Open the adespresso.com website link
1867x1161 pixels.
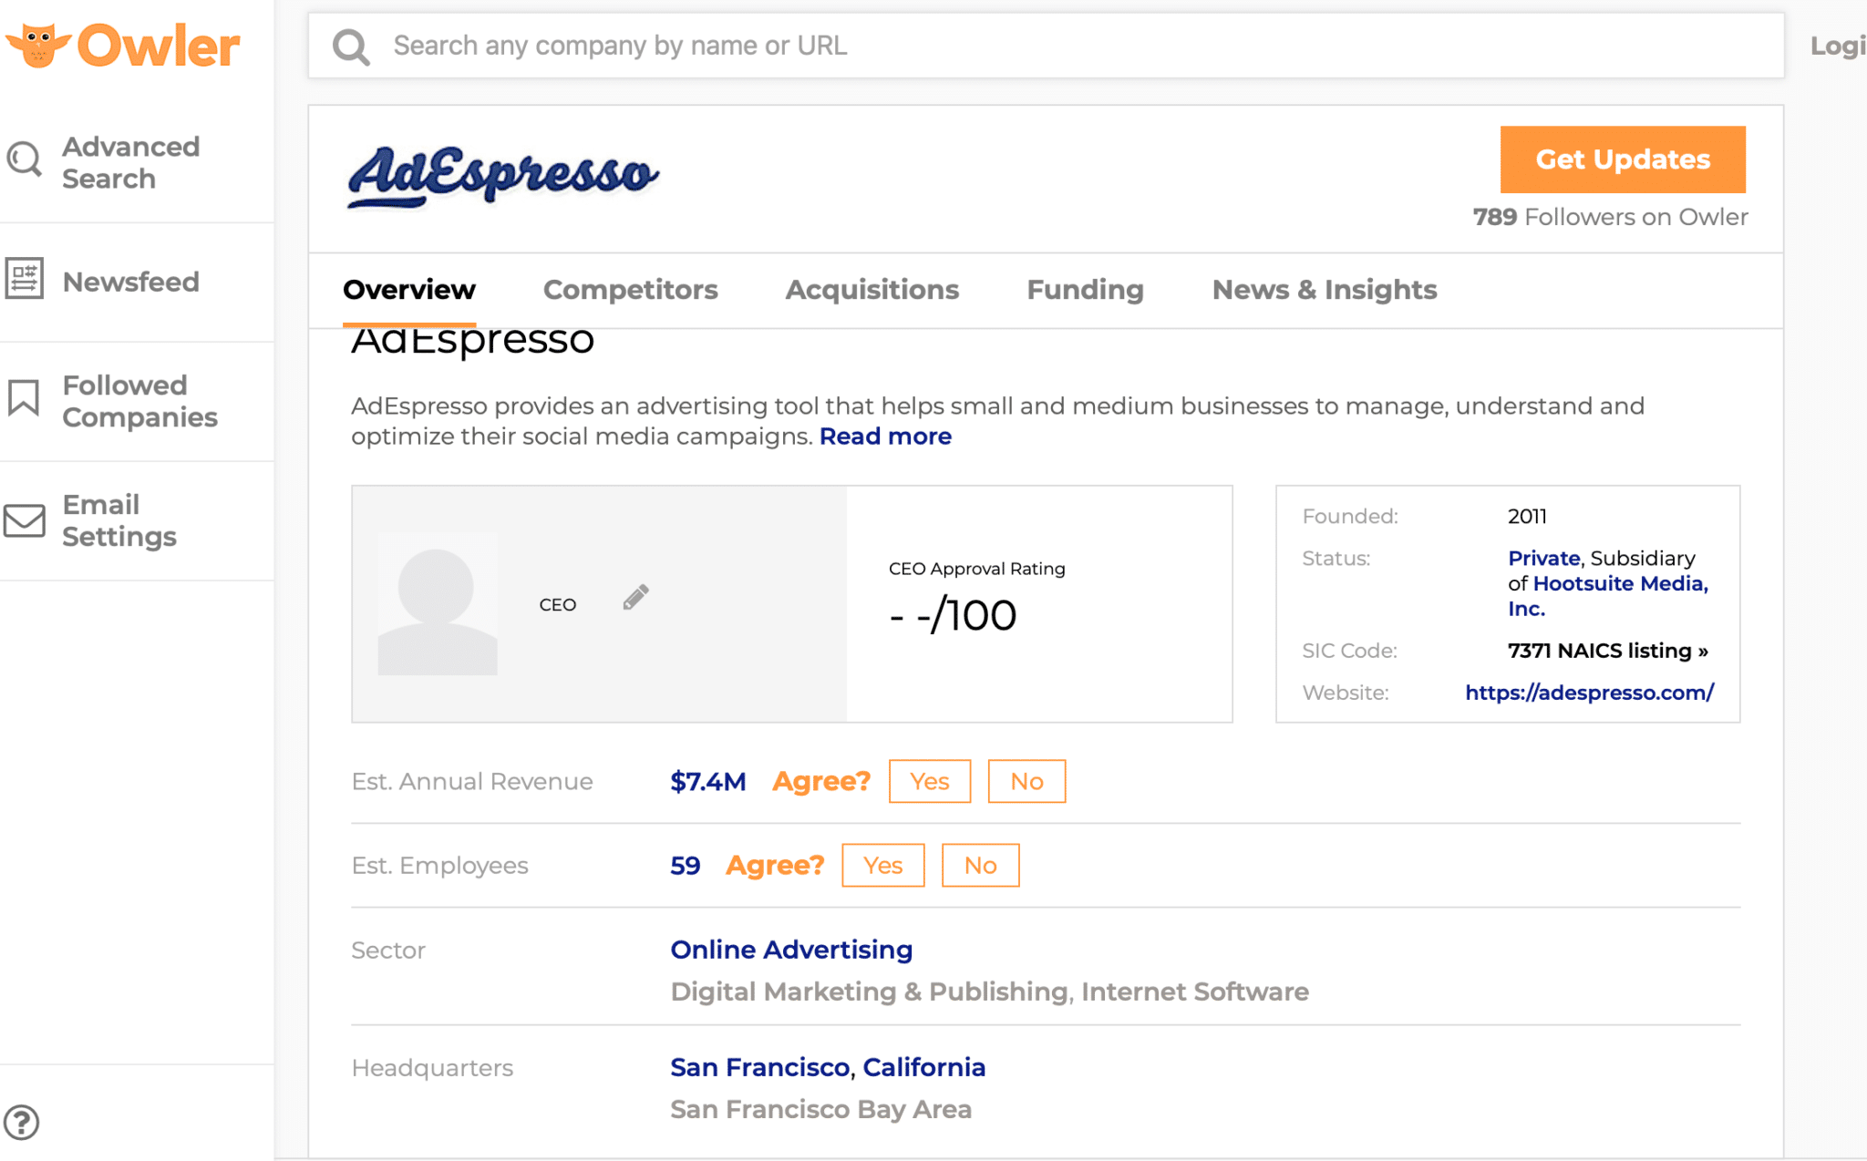click(x=1589, y=693)
